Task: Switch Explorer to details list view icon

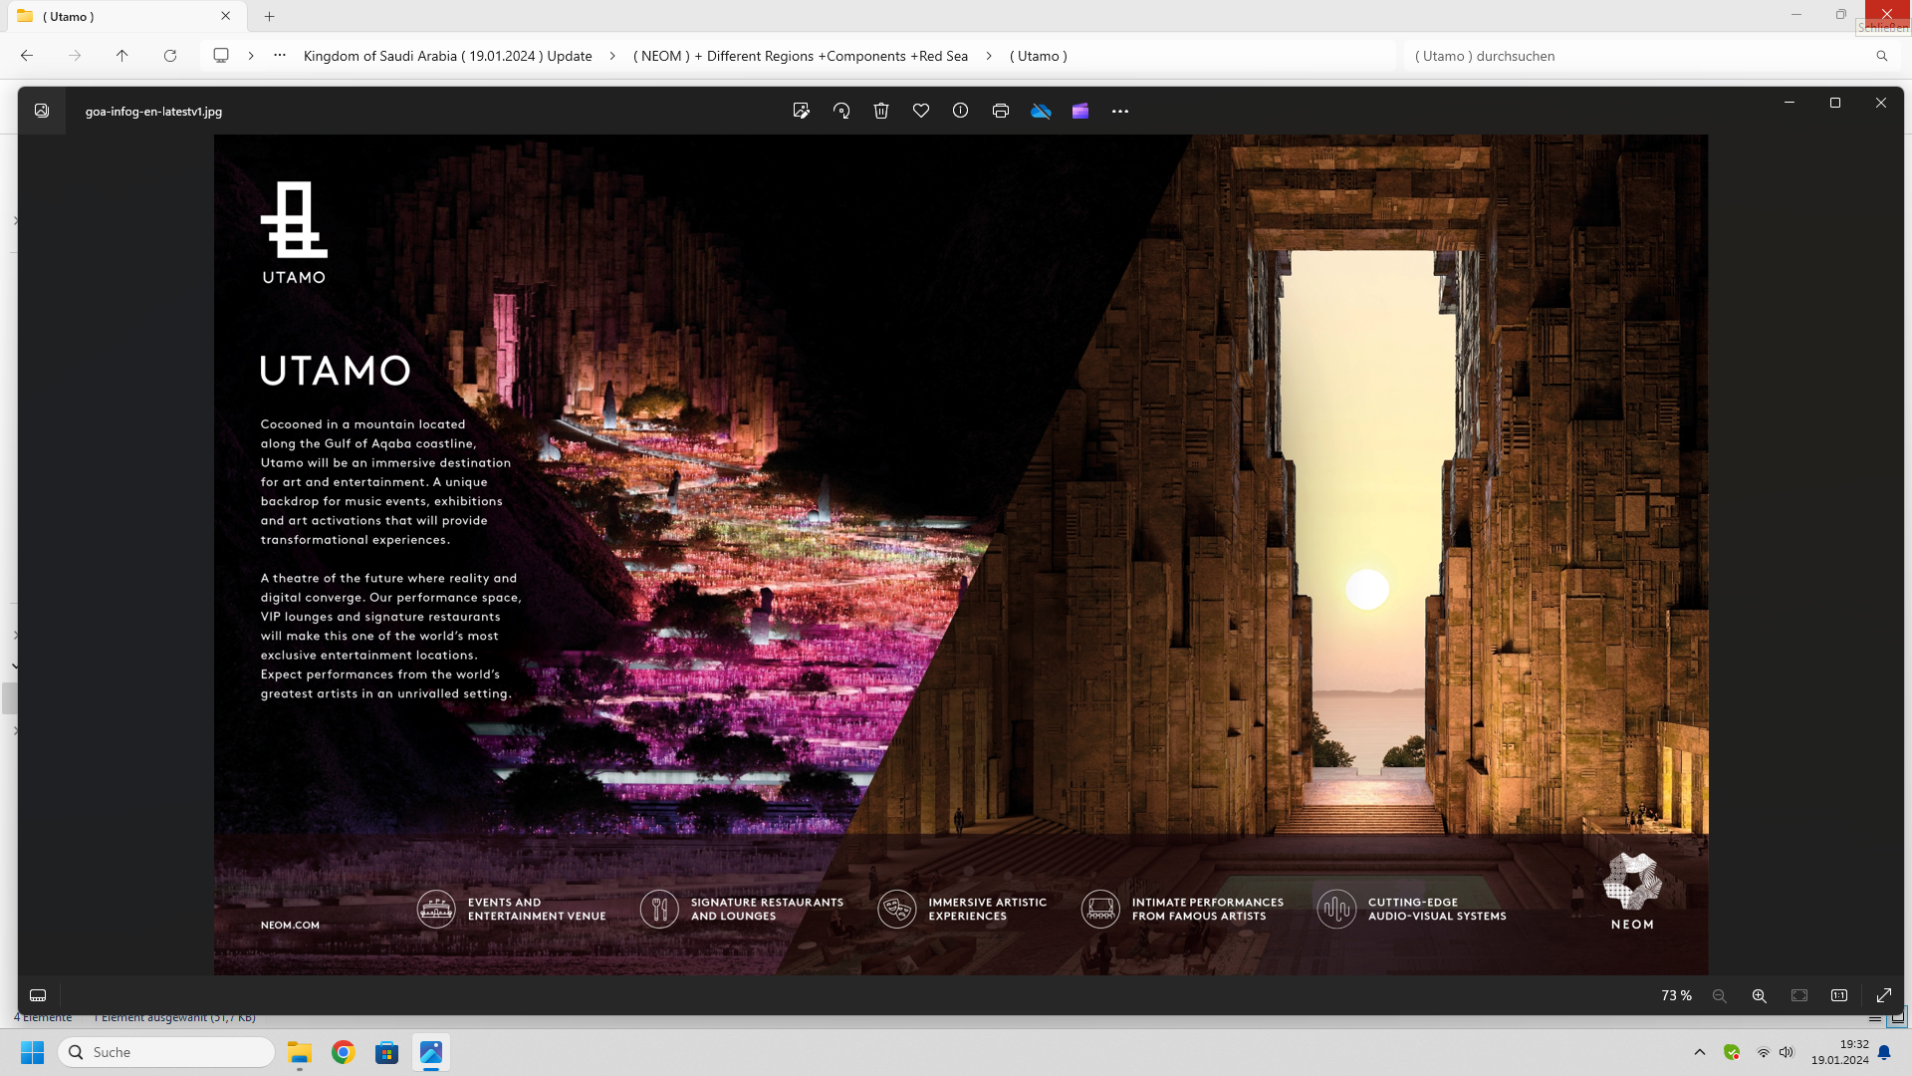Action: [x=1875, y=1017]
